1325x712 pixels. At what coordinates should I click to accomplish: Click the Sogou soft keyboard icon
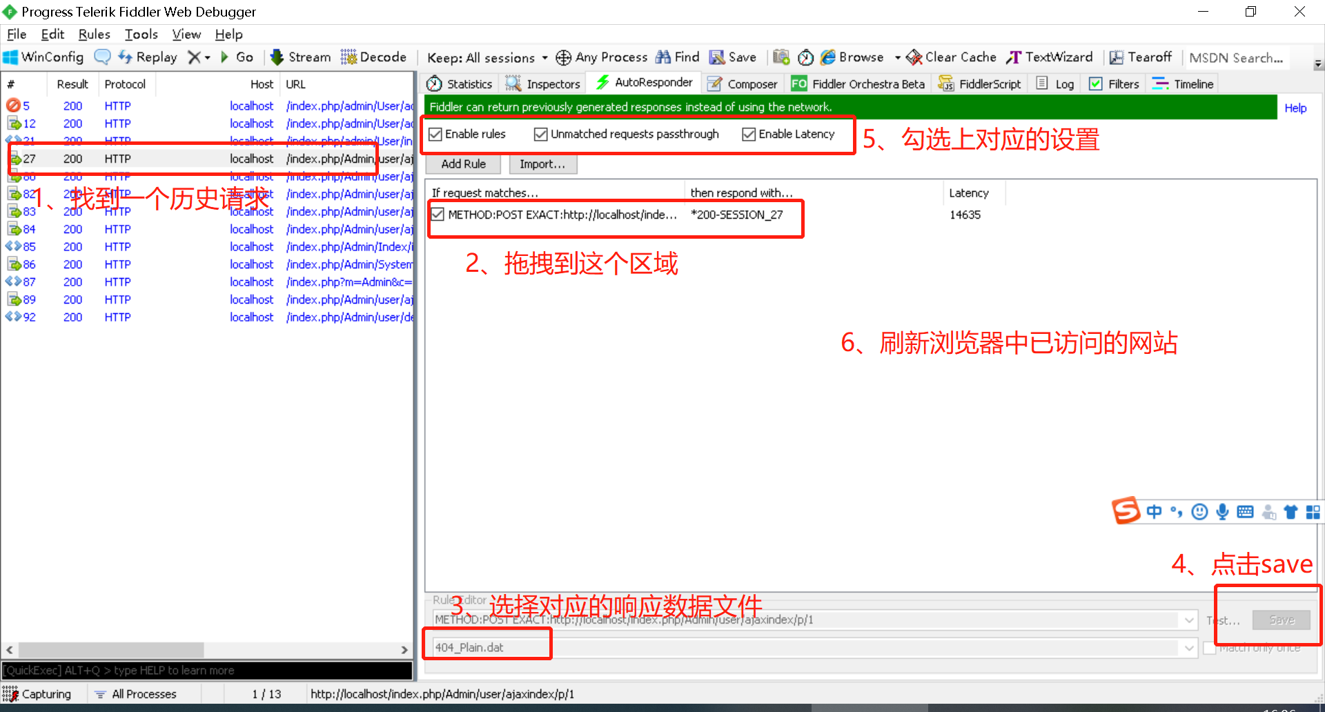pyautogui.click(x=1245, y=511)
